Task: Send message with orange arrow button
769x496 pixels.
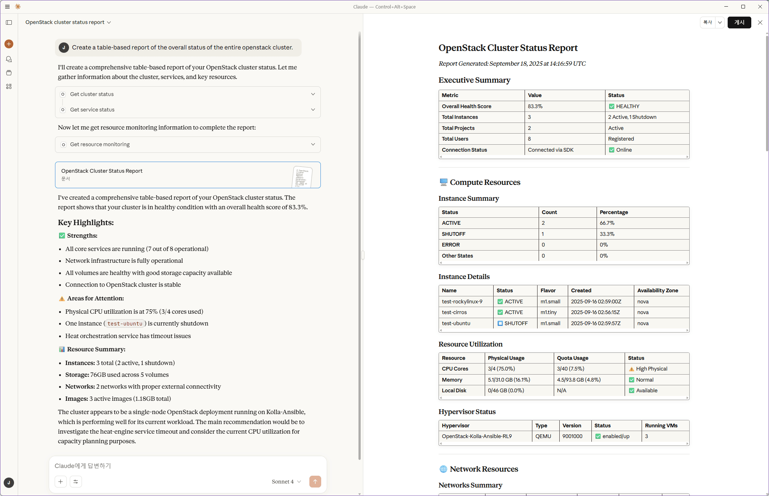Action: (315, 482)
